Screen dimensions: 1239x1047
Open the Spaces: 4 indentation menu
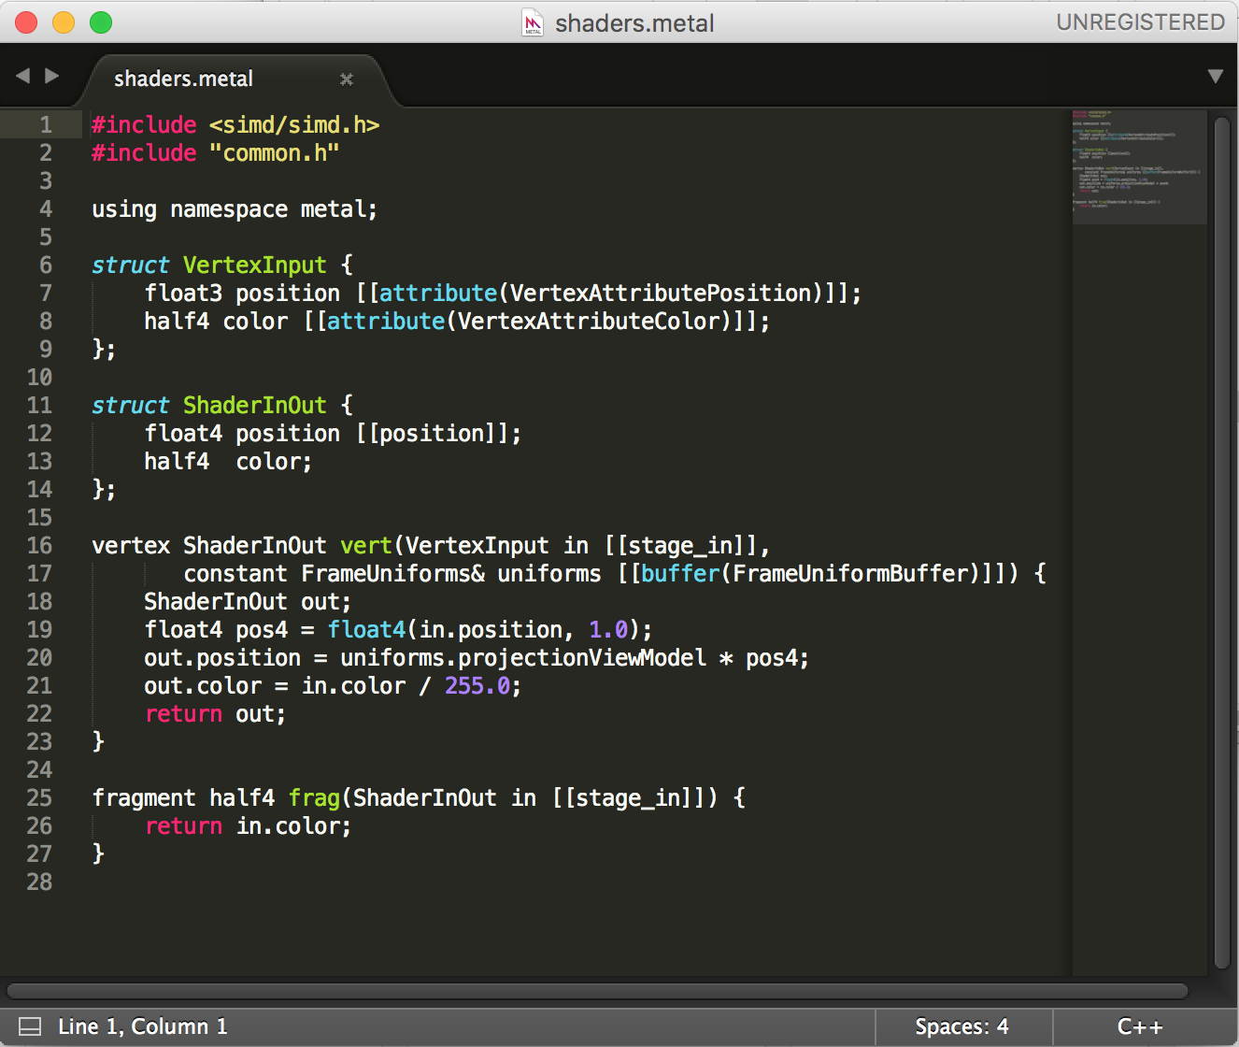961,1026
